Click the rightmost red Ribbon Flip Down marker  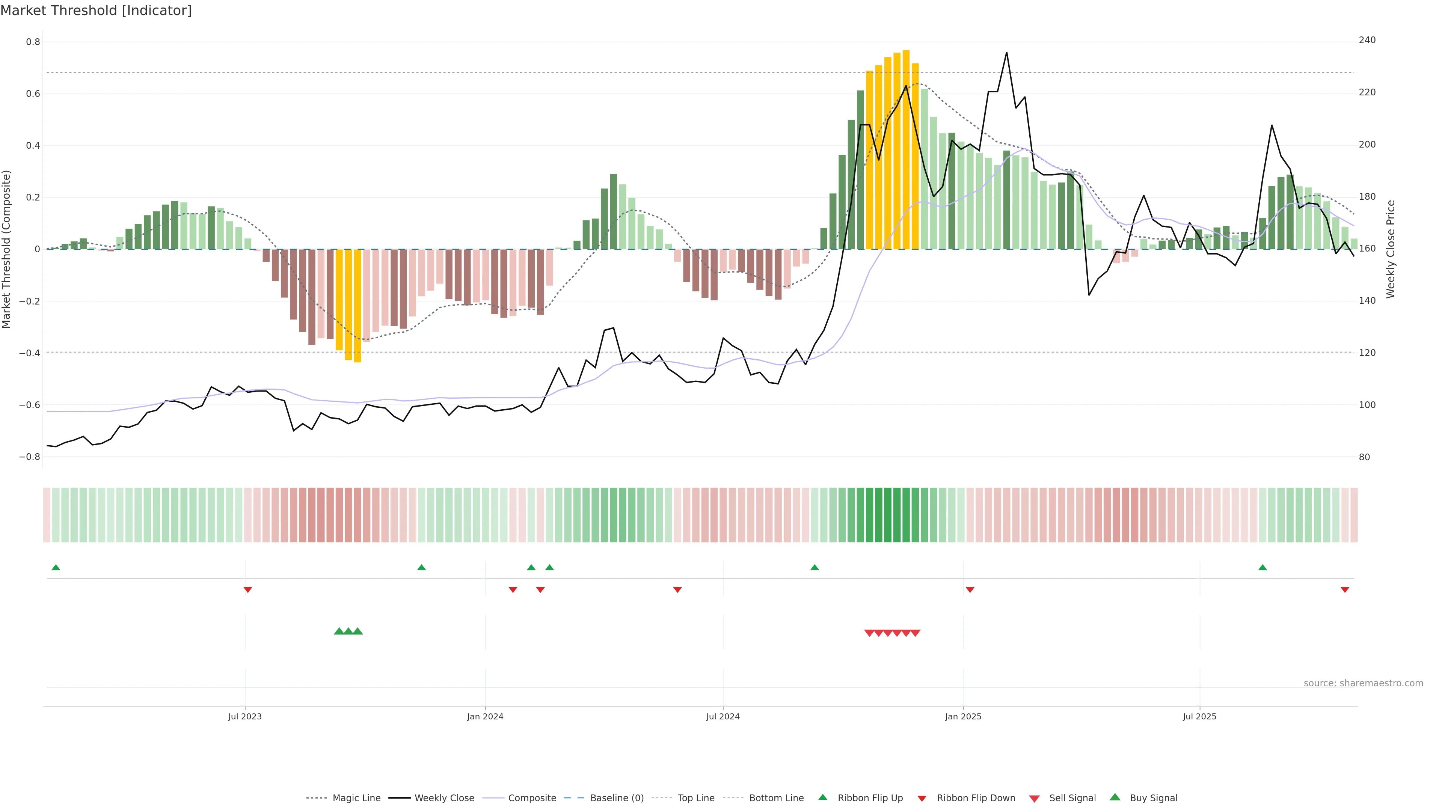(x=1345, y=589)
